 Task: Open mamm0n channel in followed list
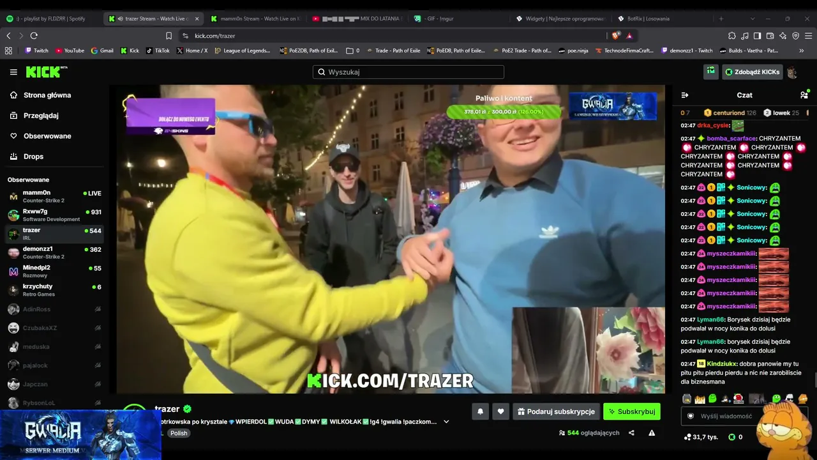coord(54,196)
